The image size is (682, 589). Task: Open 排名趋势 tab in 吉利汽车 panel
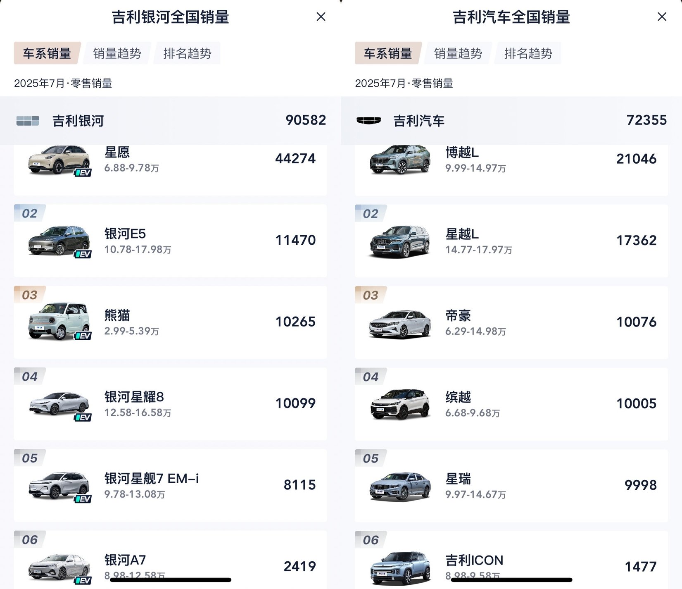pos(528,53)
